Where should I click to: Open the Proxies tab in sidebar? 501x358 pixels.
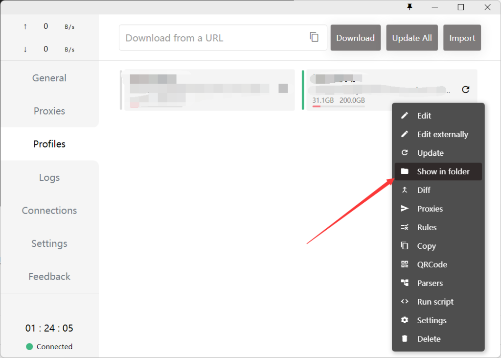point(49,111)
